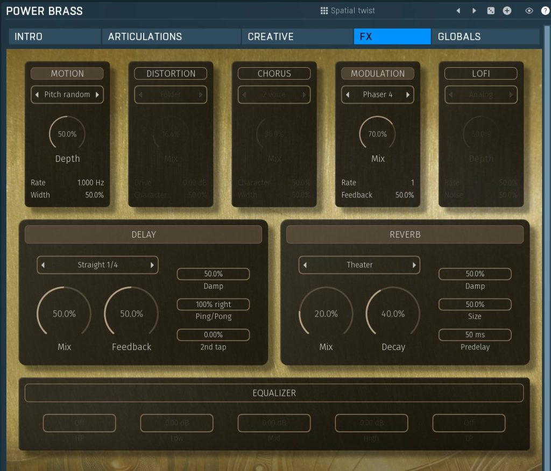Click the help question mark icon
Viewport: 551px width, 471px height.
[545, 11]
